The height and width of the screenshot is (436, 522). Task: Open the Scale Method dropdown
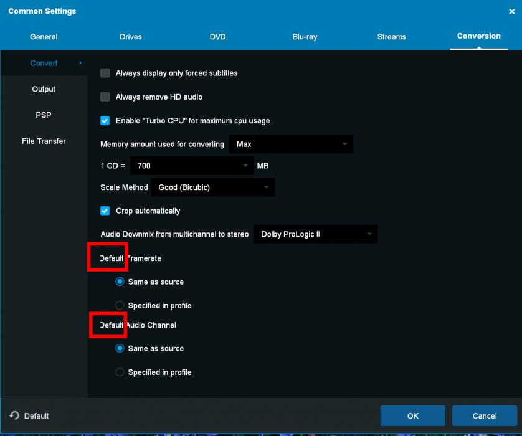point(212,187)
